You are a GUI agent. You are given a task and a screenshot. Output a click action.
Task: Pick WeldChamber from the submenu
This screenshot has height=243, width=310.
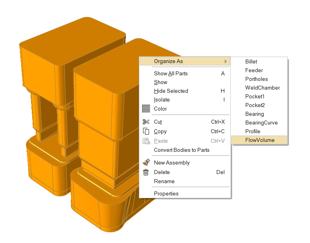tap(262, 88)
